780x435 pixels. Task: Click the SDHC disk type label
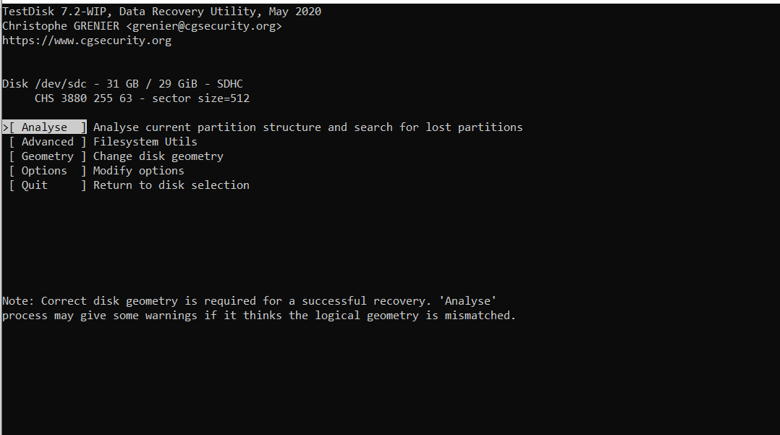tap(230, 84)
